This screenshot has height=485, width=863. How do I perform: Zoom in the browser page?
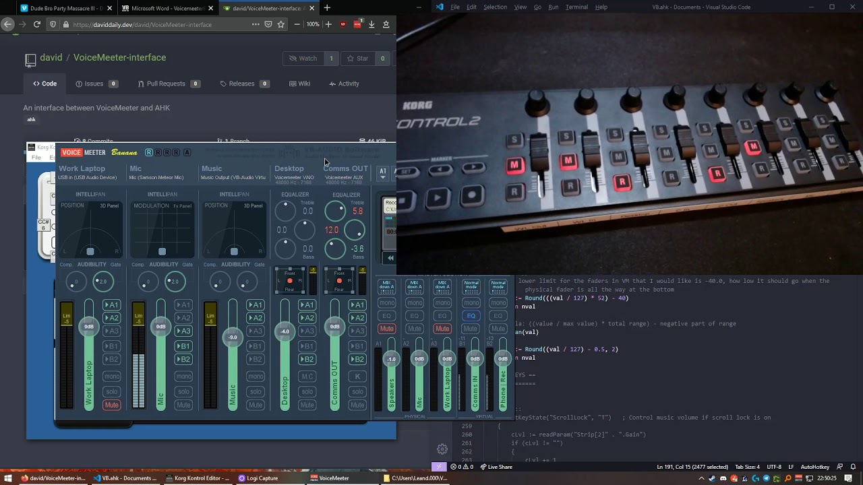tap(328, 24)
